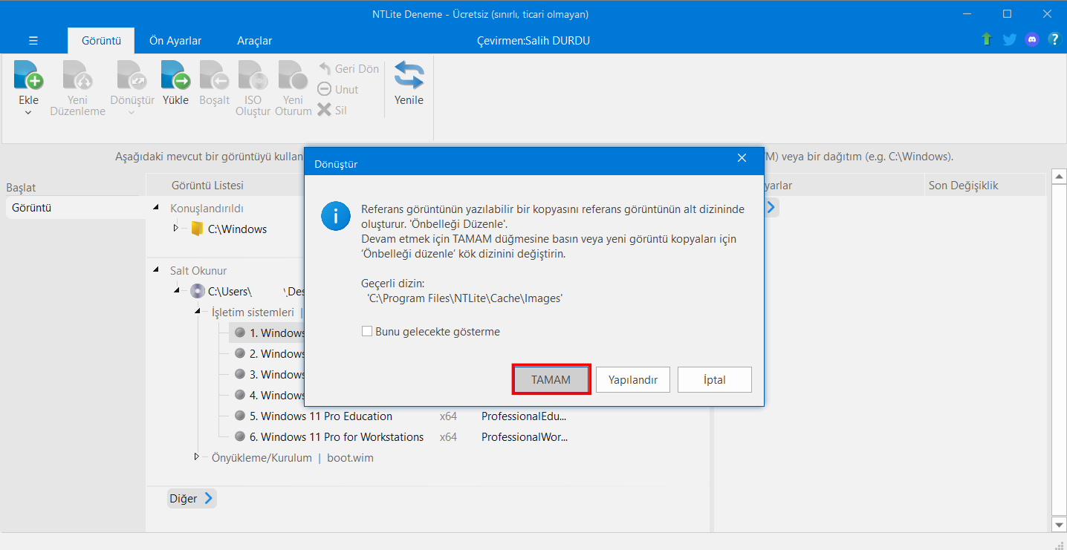
Task: Click Sil delete in toolbar
Action: pos(332,110)
